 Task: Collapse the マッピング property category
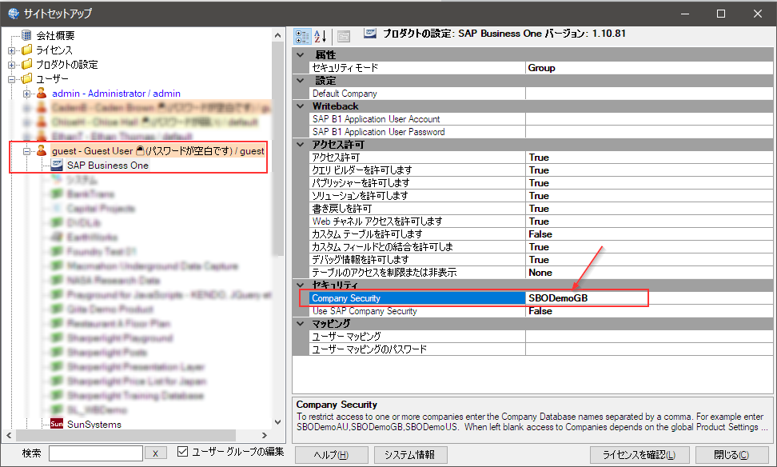(301, 323)
